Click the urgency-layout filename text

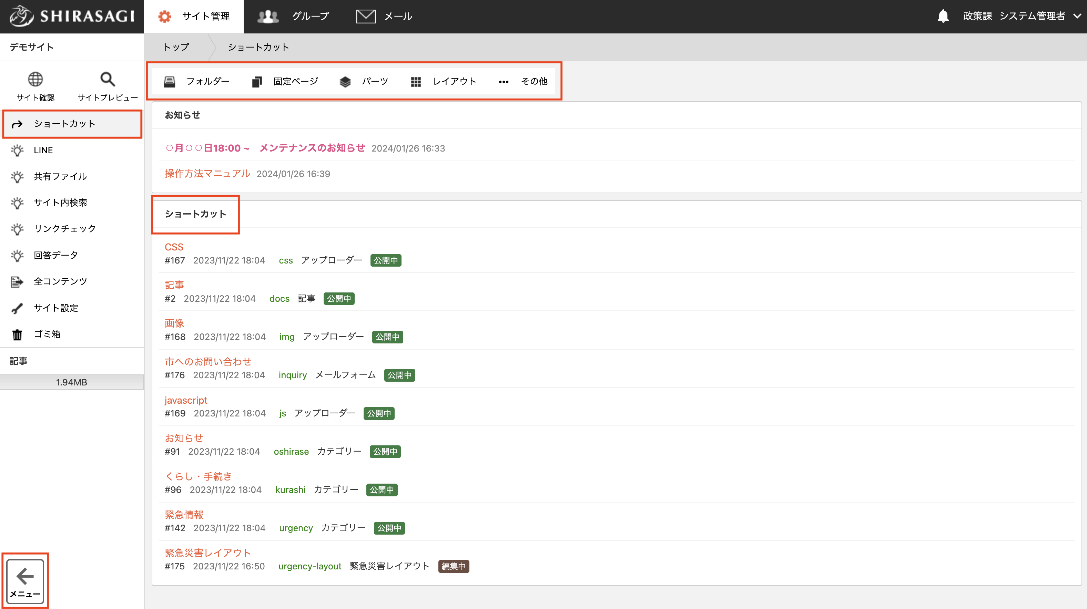[310, 566]
